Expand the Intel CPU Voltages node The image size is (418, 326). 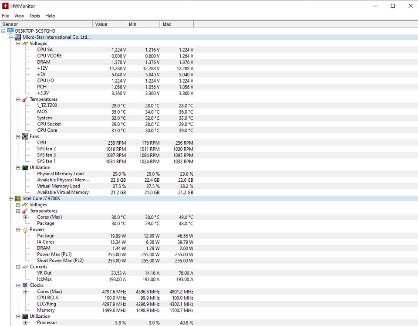pos(18,205)
